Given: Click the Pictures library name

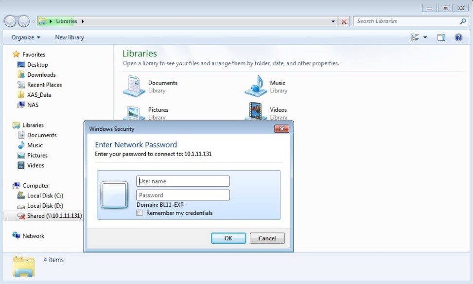Looking at the screenshot, I should [x=158, y=109].
